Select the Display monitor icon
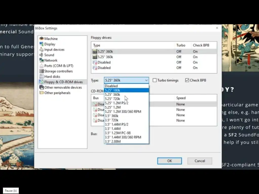The height and width of the screenshot is (194, 259). pyautogui.click(x=41, y=44)
